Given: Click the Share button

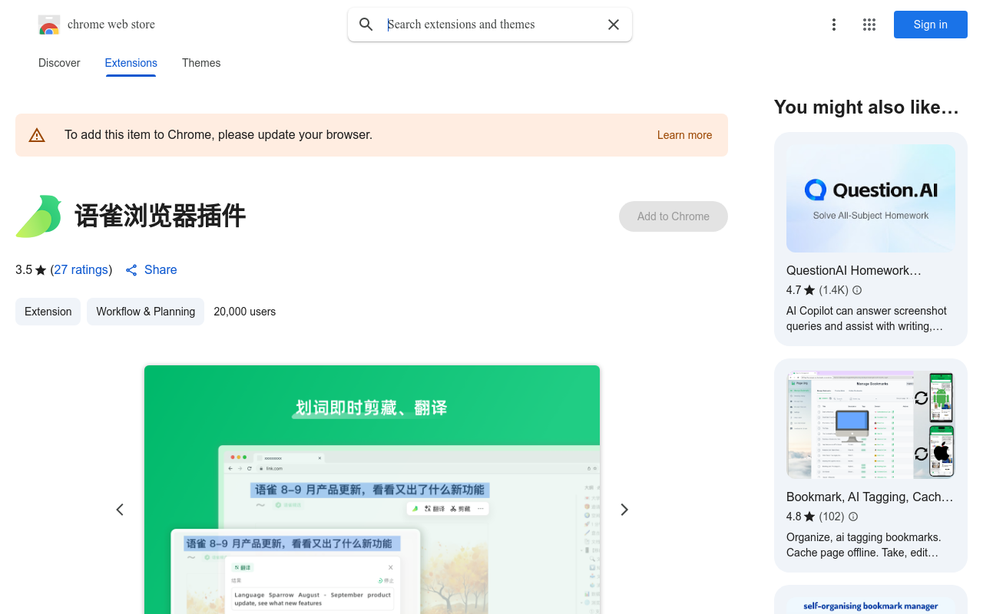Looking at the screenshot, I should (151, 270).
